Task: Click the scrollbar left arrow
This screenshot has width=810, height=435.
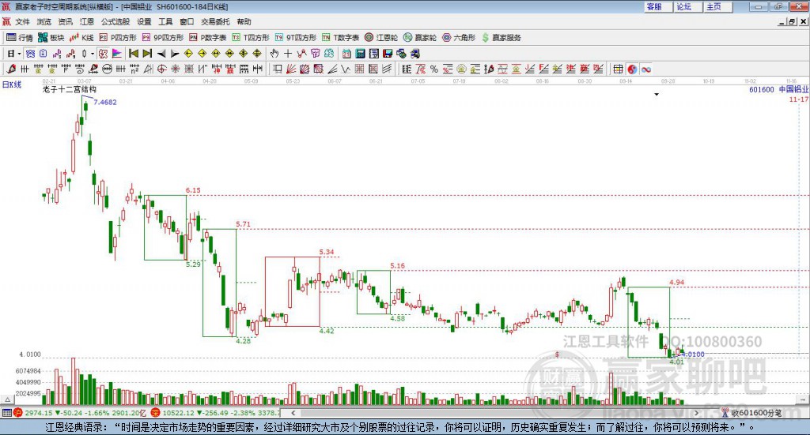Action: click(293, 413)
